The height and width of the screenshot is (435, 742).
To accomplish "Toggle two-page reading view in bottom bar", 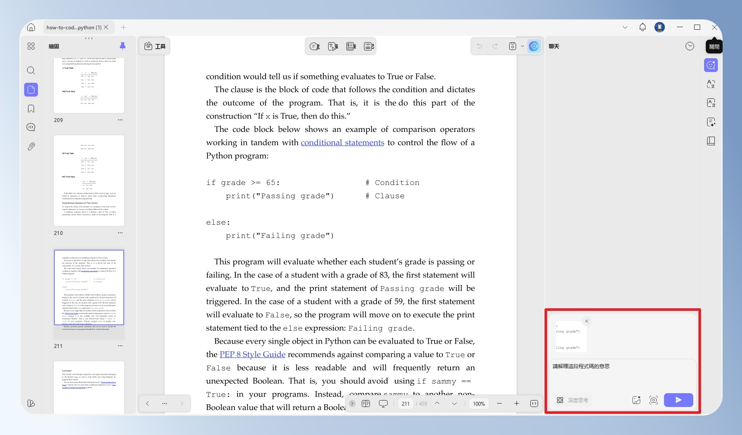I will [x=366, y=404].
